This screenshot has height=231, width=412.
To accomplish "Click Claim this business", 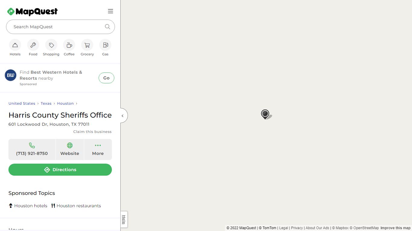I will 92,132.
